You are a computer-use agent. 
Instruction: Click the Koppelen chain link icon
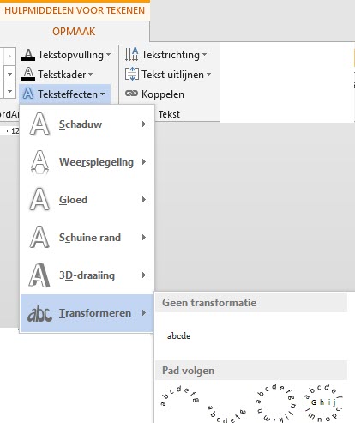point(131,94)
